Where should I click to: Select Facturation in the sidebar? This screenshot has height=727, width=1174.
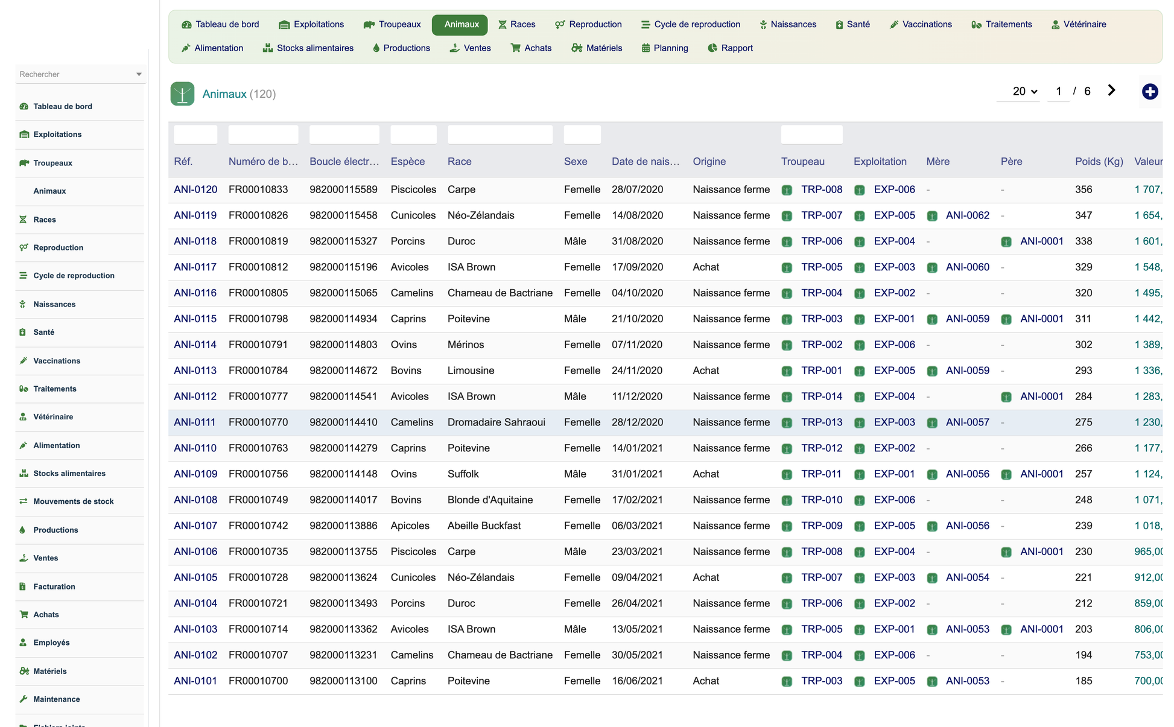pyautogui.click(x=54, y=586)
